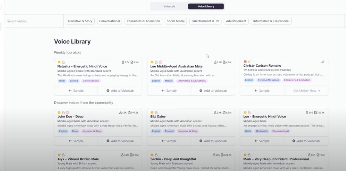Play the sample for Natasha's Hindi voice

point(76,91)
